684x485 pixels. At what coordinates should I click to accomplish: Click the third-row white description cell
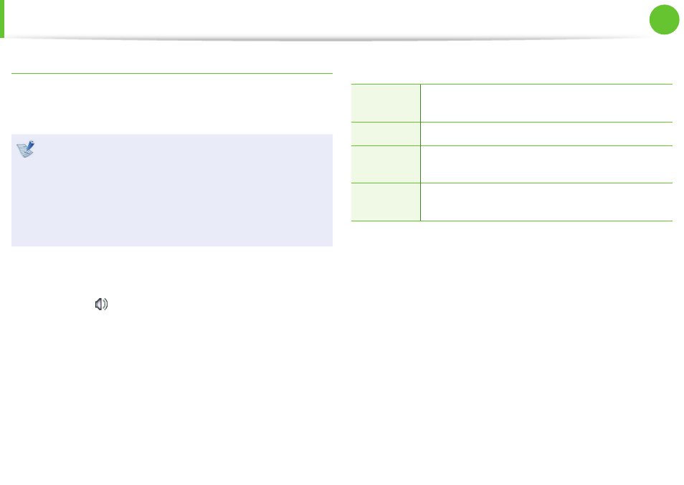point(546,164)
